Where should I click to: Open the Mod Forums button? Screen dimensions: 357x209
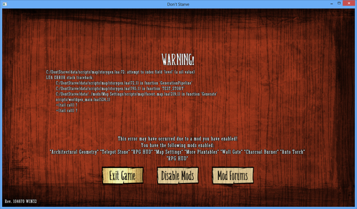click(x=233, y=175)
